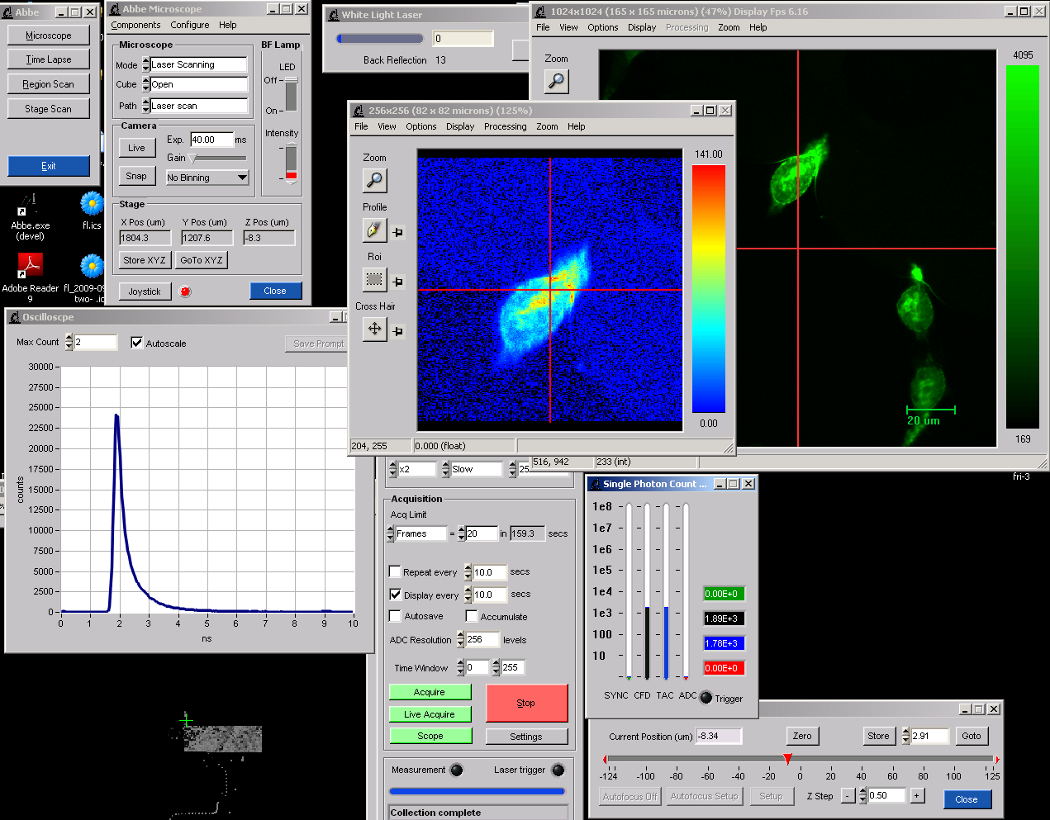This screenshot has height=820, width=1050.
Task: Select the Adobe Reader 9 desktop shortcut
Action: pyautogui.click(x=30, y=278)
